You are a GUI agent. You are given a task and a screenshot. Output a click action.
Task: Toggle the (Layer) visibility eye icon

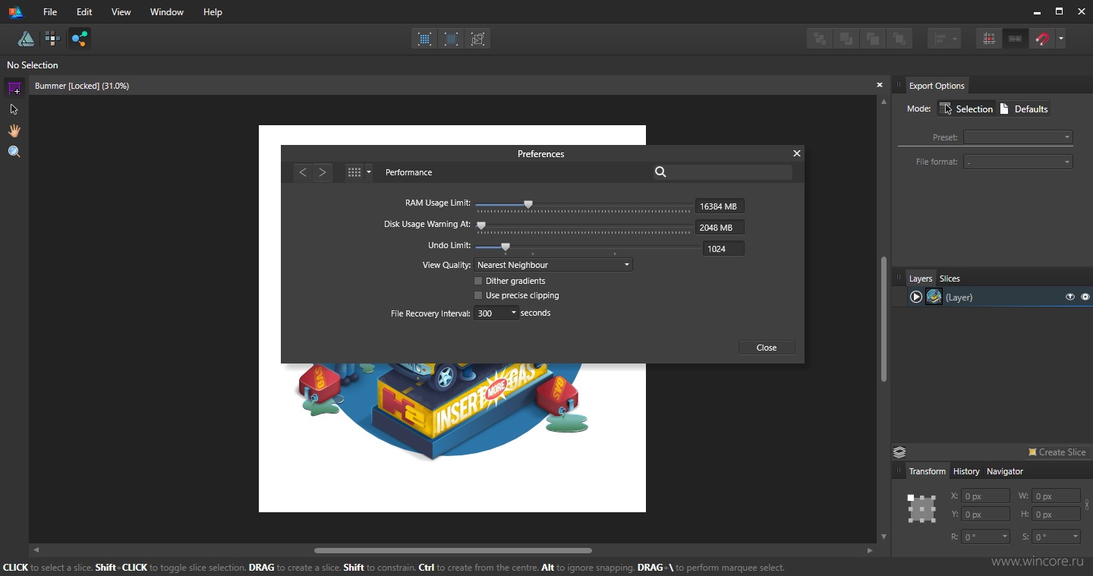[1070, 297]
